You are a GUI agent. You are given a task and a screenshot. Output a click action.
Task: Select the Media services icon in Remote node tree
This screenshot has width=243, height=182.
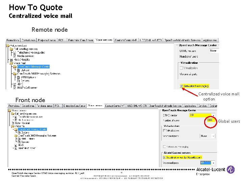pyautogui.click(x=15, y=56)
